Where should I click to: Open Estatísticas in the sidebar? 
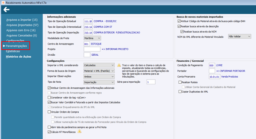pyautogui.click(x=13, y=51)
